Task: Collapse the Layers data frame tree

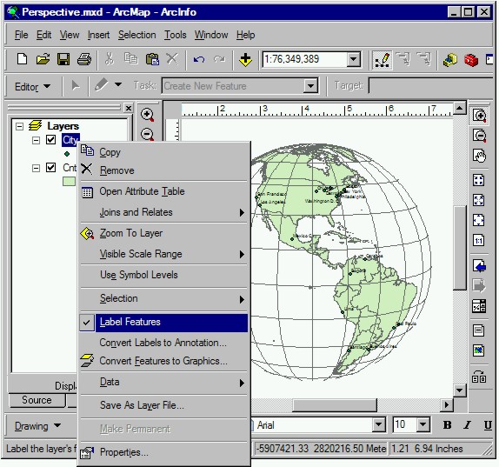Action: [19, 126]
